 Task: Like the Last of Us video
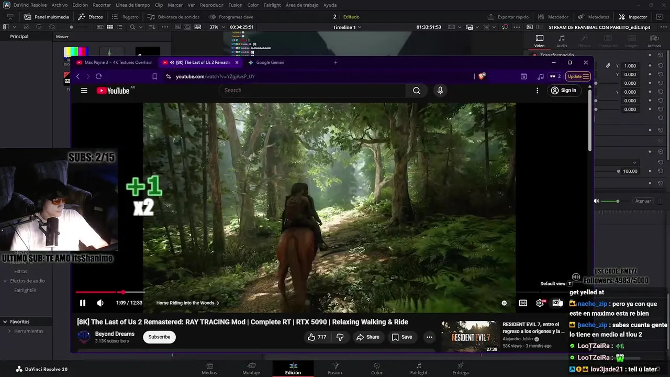(317, 337)
